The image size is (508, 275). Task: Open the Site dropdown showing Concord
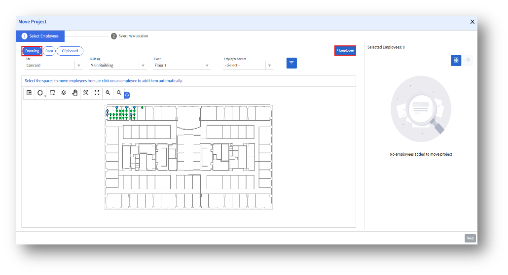point(53,66)
